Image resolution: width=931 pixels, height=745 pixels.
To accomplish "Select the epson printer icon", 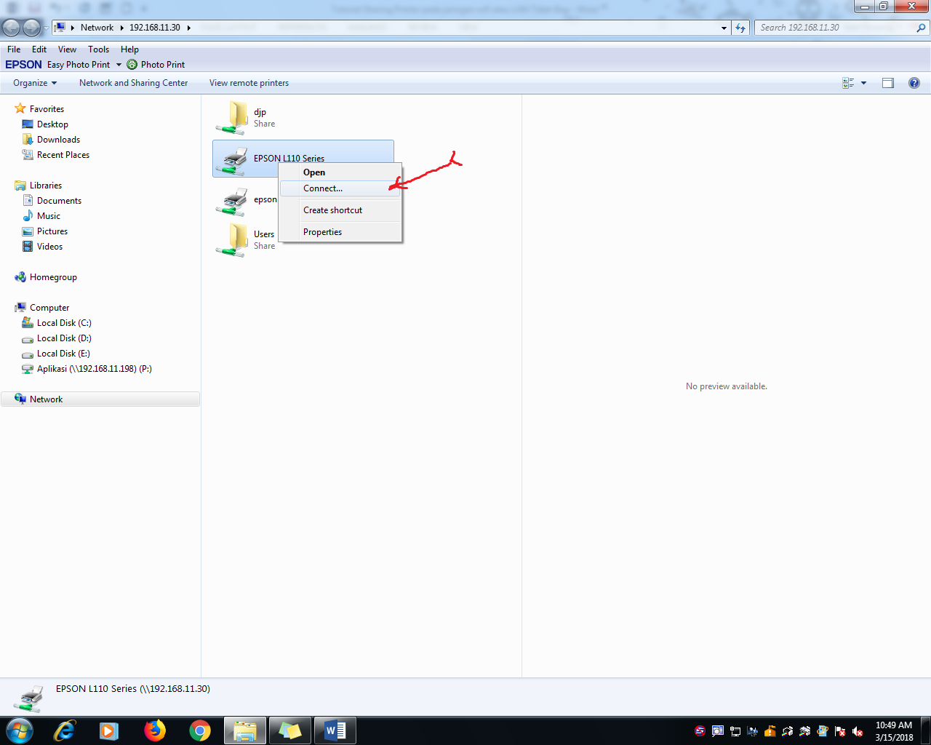I will 232,201.
